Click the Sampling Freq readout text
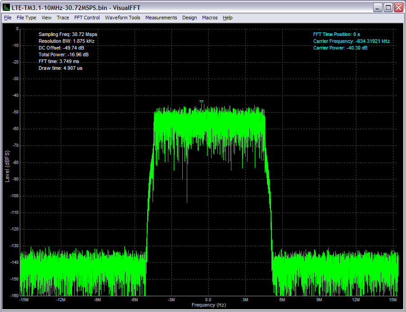 click(68, 34)
